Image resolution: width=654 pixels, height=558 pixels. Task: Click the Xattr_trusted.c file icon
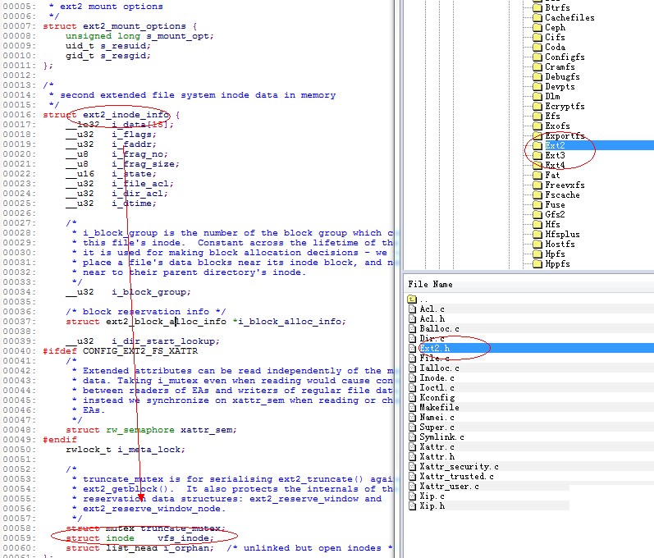tap(413, 476)
